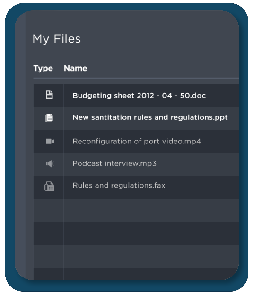The width and height of the screenshot is (253, 295).
Task: Click the My Files heading
Action: click(56, 39)
